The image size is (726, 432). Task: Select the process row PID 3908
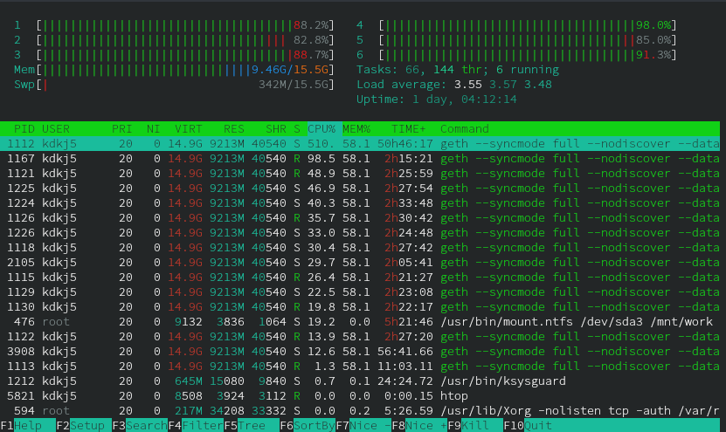coord(360,351)
